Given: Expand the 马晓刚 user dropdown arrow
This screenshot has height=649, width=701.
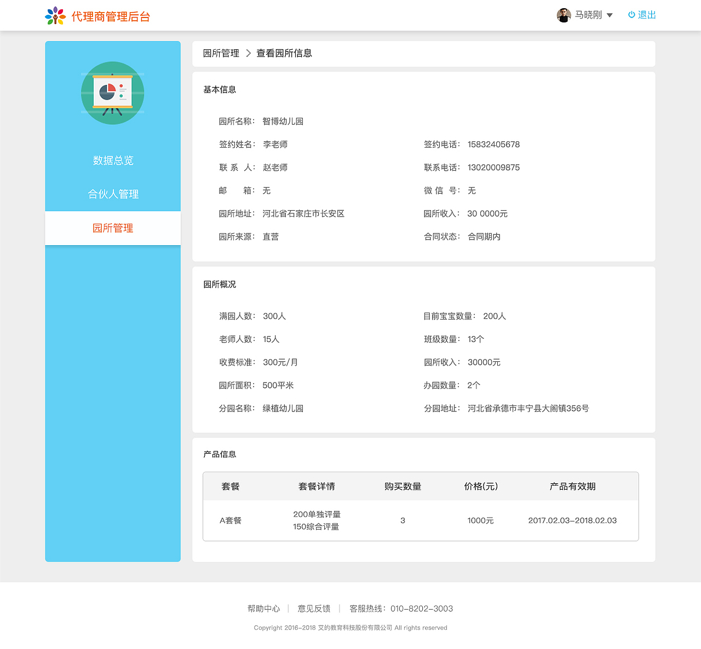Looking at the screenshot, I should click(610, 15).
